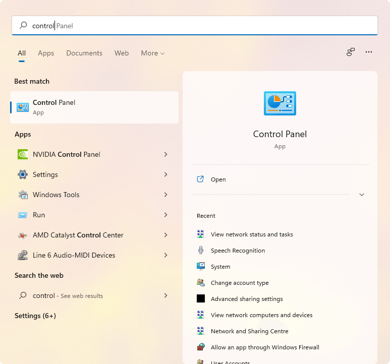390x364 pixels.
Task: Click the AMD Catalyst Control Center icon
Action: 23,235
